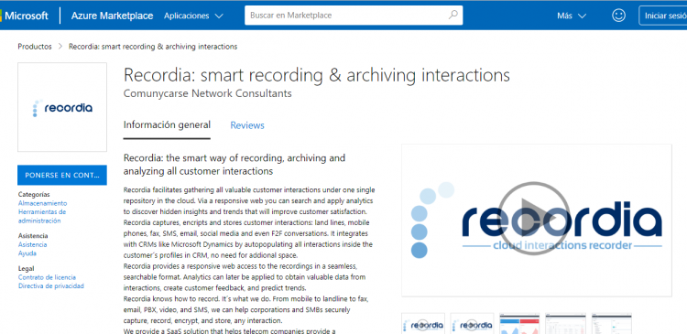
Task: Click the Recordia breadcrumb entry
Action: (153, 47)
